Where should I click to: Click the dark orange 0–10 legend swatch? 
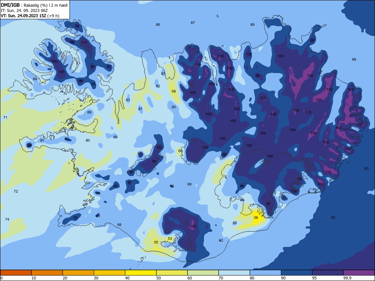point(16,273)
